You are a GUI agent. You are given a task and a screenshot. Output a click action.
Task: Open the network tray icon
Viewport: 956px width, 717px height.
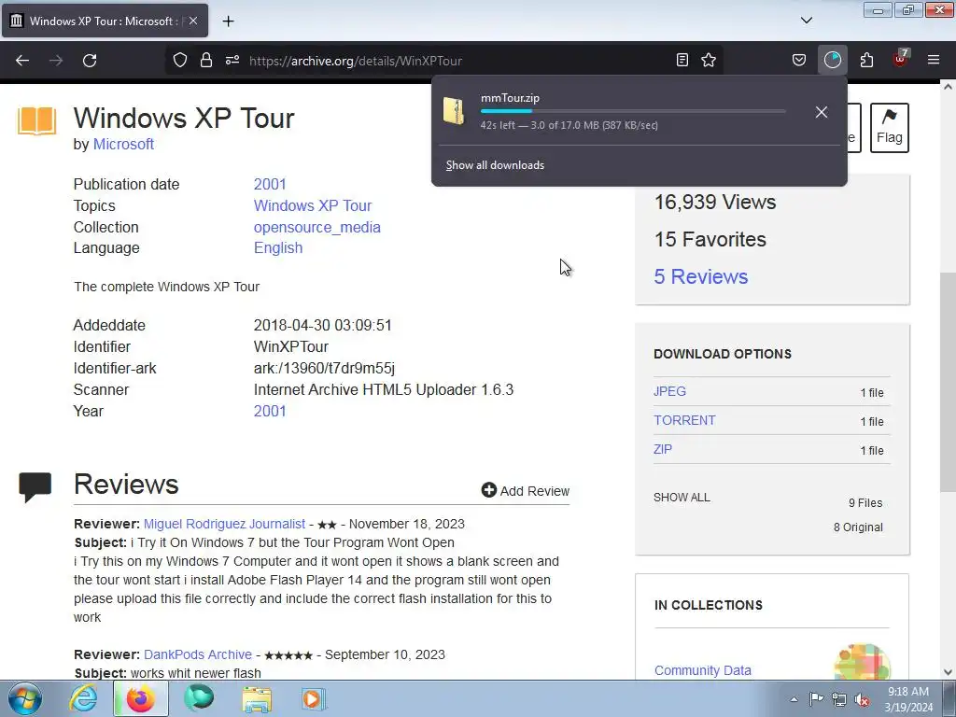[x=839, y=699]
